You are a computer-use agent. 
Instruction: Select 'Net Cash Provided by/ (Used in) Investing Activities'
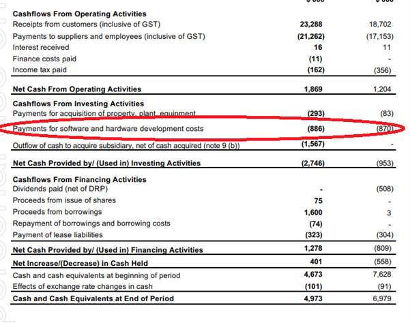click(x=106, y=163)
